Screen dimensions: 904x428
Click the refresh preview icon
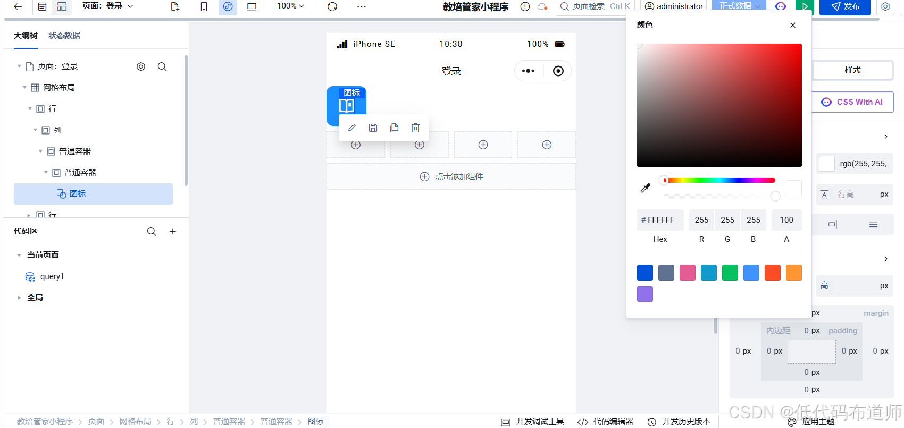click(332, 6)
